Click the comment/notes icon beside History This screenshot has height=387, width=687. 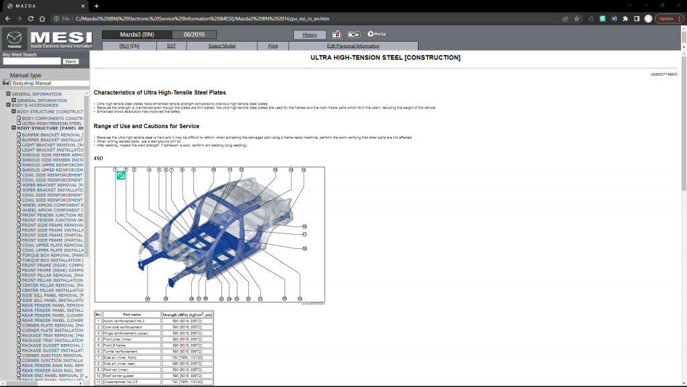[336, 34]
